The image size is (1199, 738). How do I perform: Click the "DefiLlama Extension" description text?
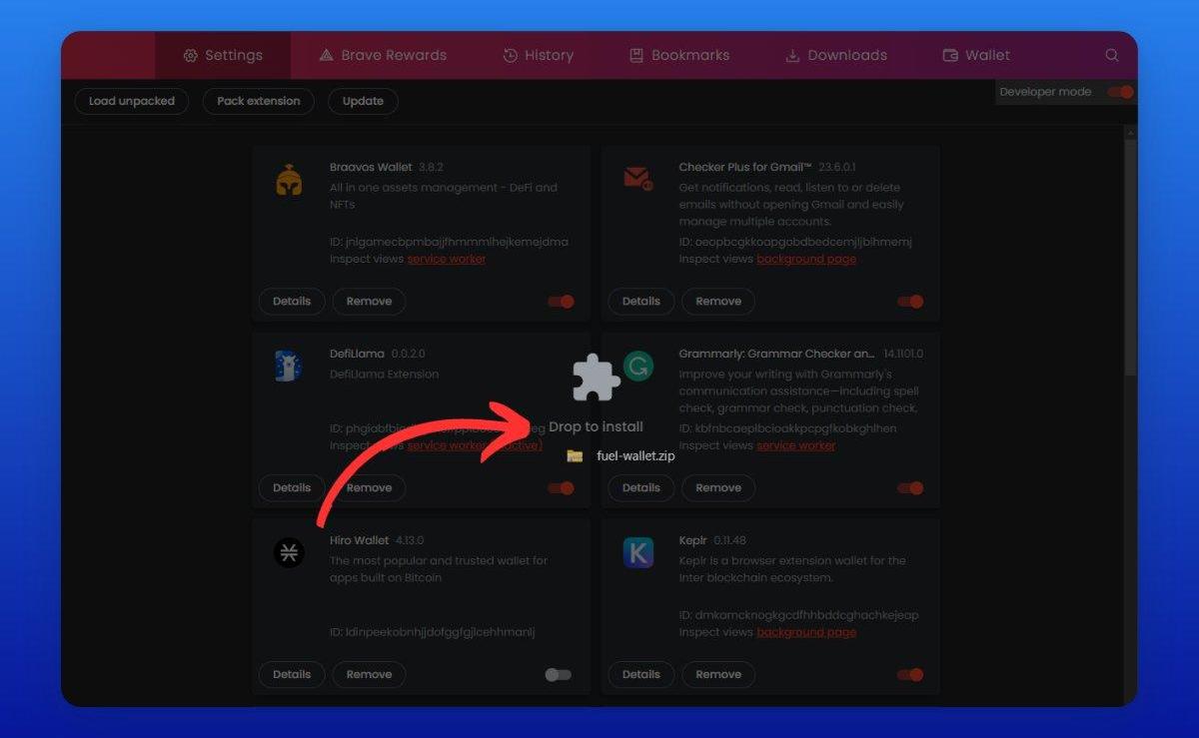click(385, 374)
